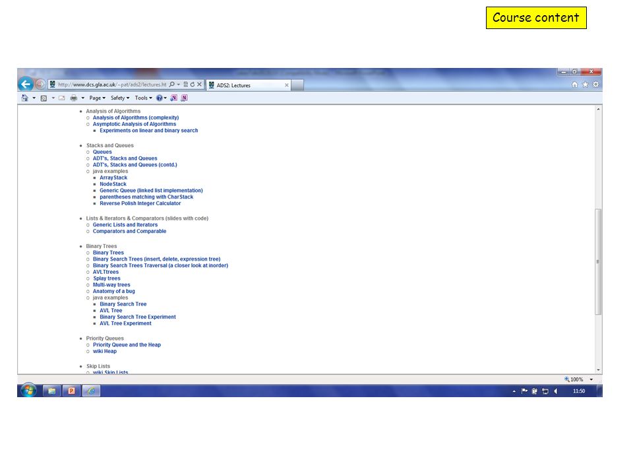This screenshot has width=633, height=475.
Task: Open the Print dropdown arrow
Action: tap(83, 98)
